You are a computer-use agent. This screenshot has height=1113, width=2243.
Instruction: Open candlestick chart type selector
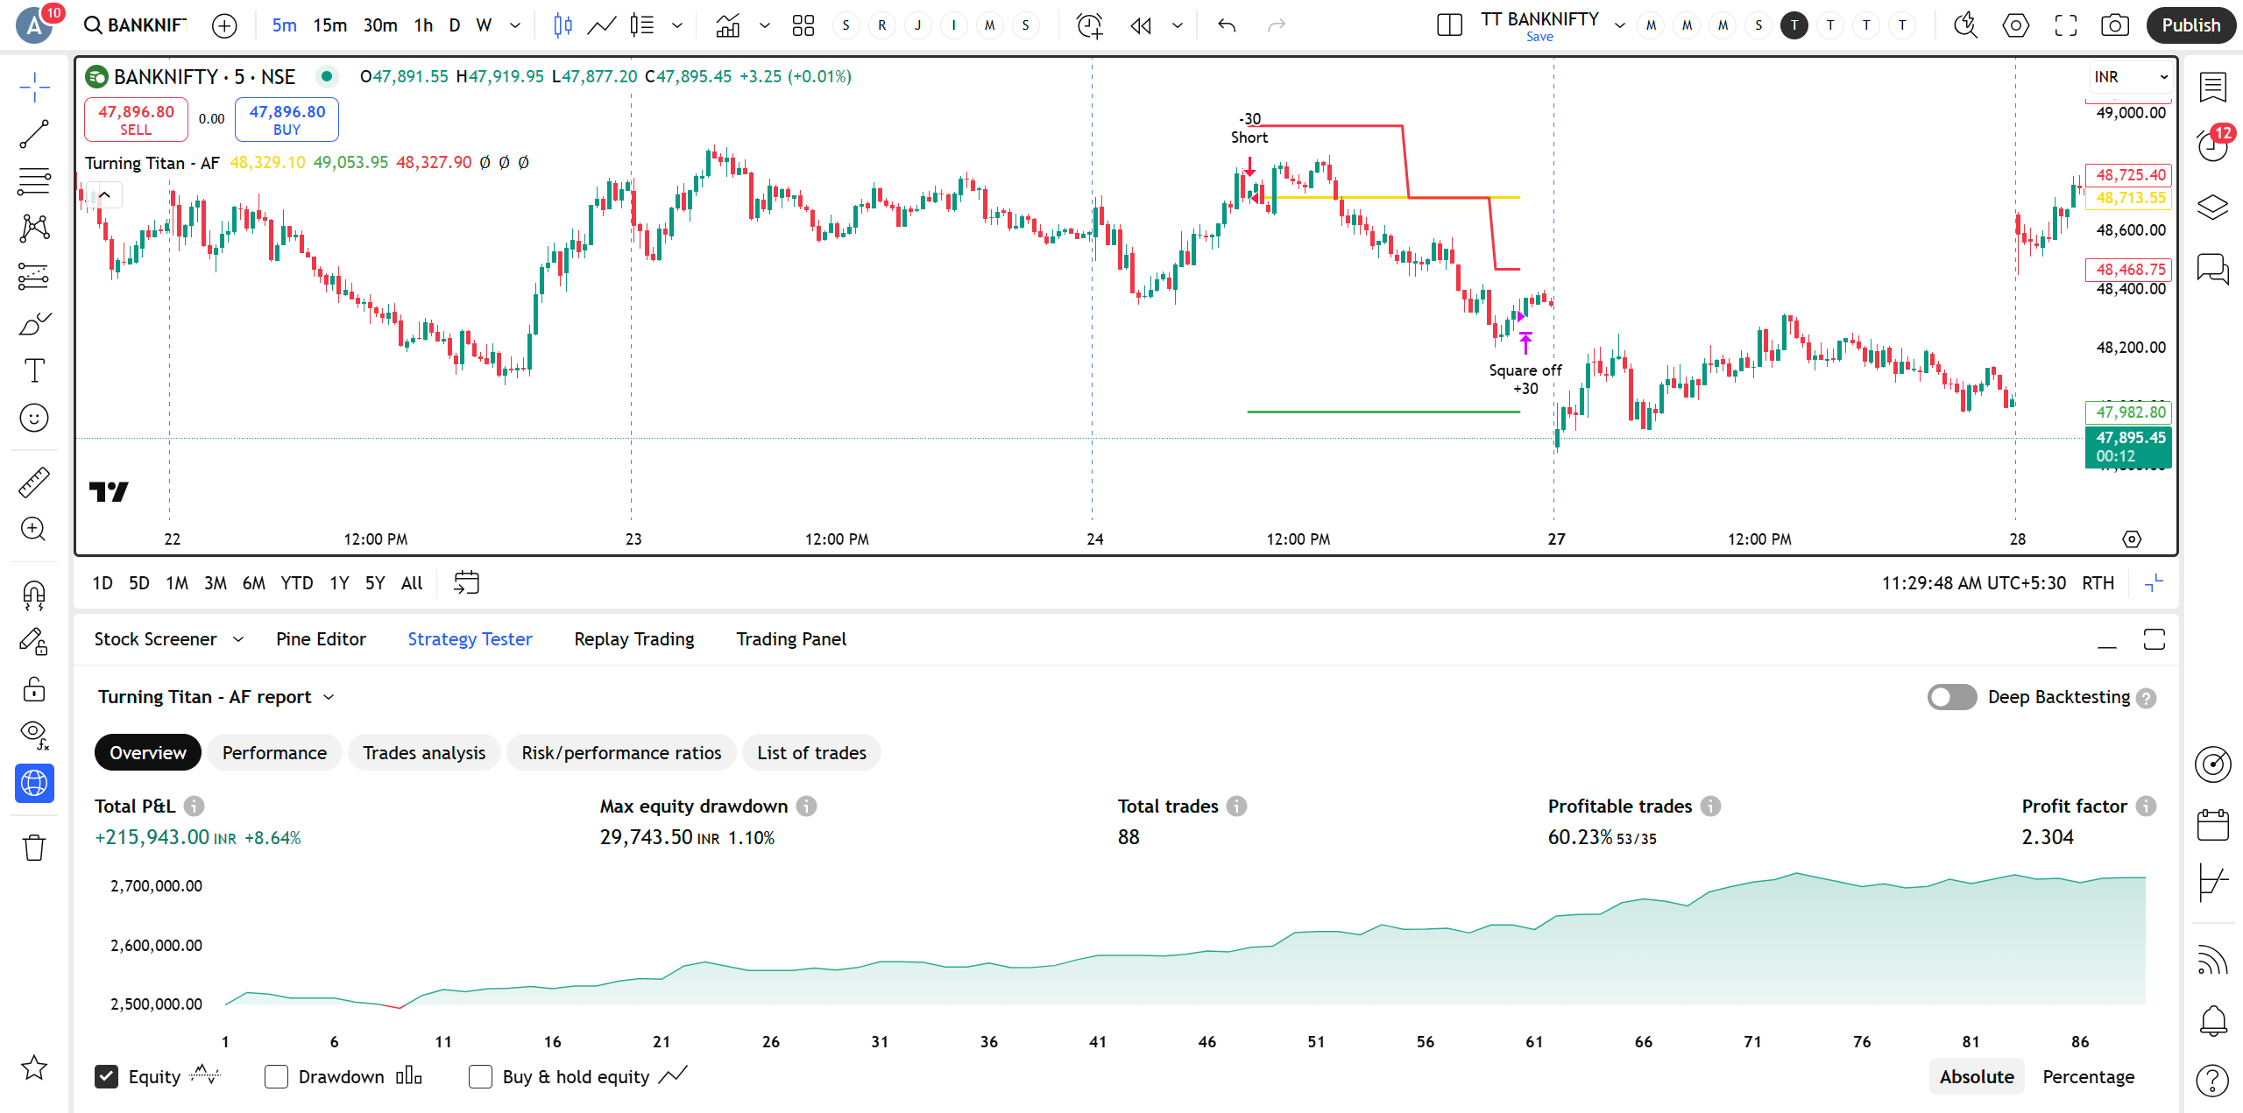[563, 25]
